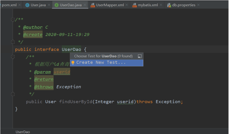Select the UserDao.java tab
This screenshot has height=134, width=229.
pyautogui.click(x=71, y=5)
